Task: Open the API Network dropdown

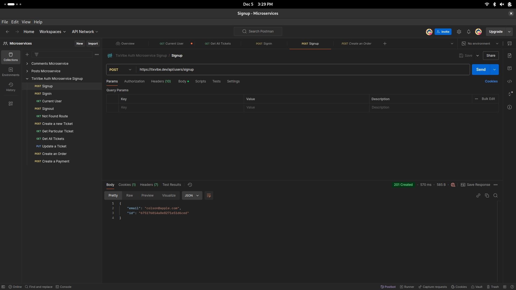Action: pyautogui.click(x=85, y=32)
